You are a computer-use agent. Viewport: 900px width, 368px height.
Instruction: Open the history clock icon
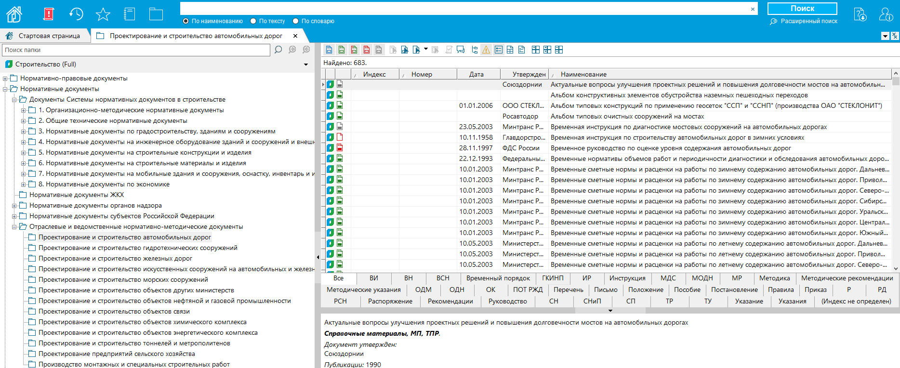(x=76, y=14)
